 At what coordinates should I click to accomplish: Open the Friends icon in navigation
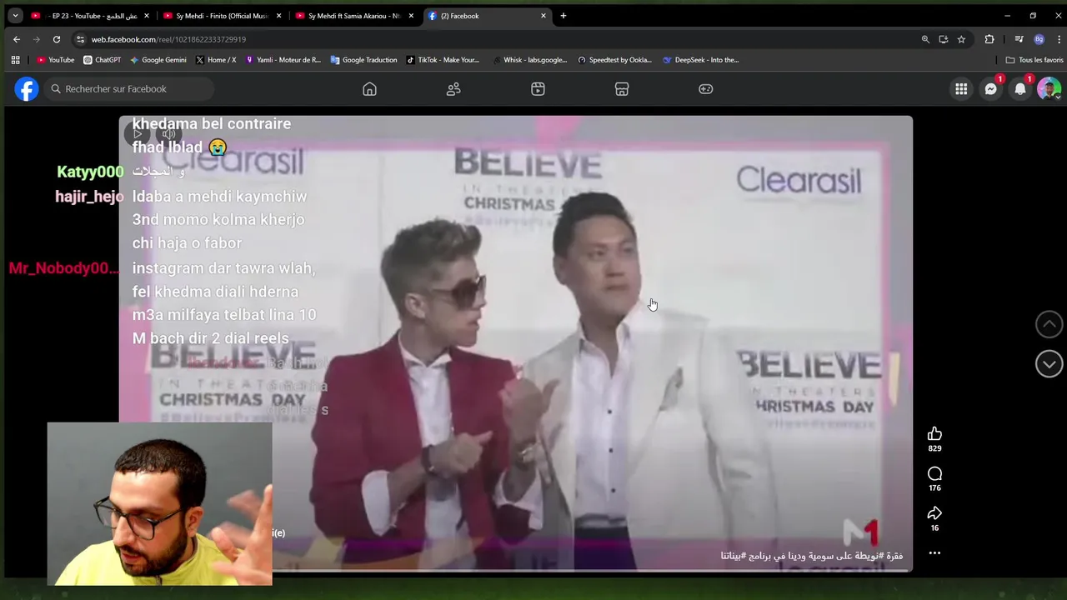coord(453,89)
